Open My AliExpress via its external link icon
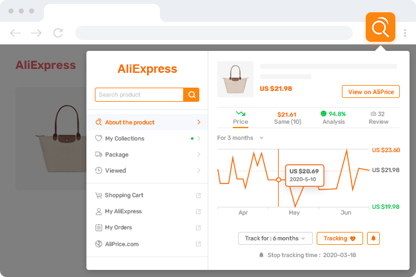The image size is (416, 277). (198, 211)
